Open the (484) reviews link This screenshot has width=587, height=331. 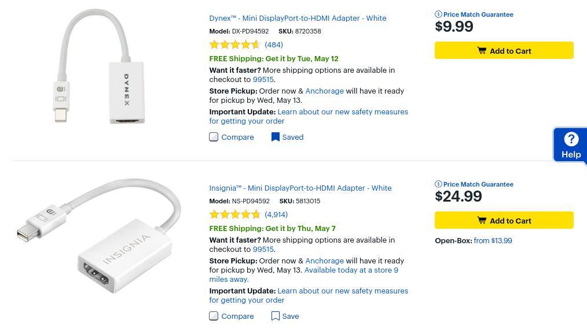point(274,44)
